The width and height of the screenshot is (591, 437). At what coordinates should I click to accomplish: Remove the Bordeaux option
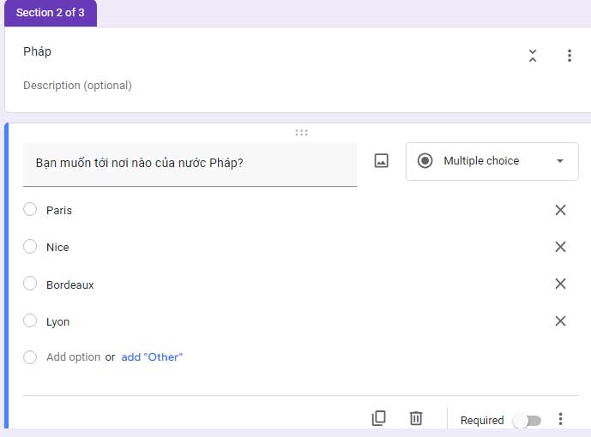coord(560,284)
